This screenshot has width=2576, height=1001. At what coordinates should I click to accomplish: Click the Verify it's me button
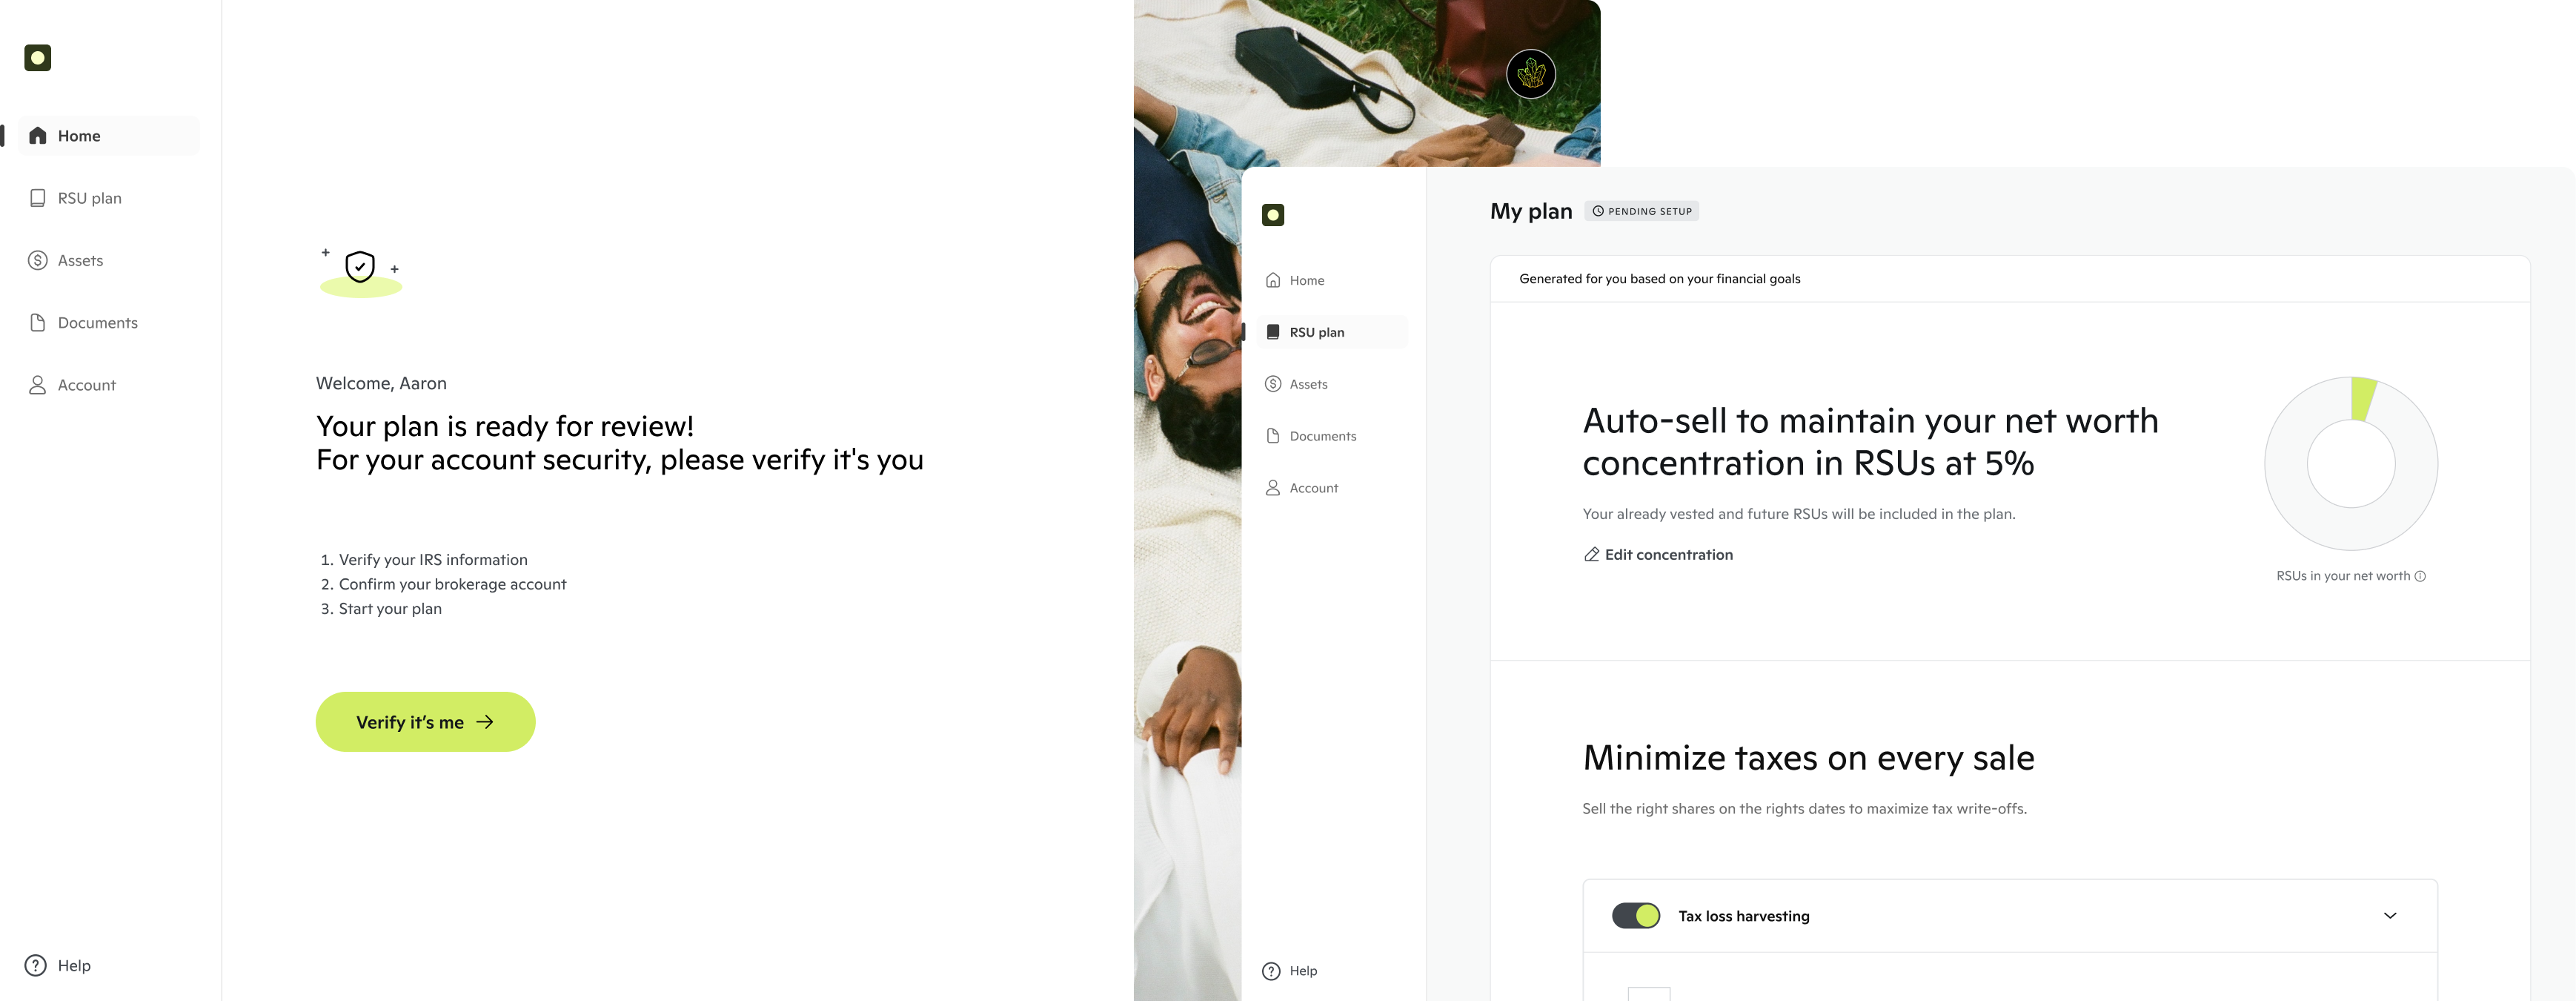tap(425, 721)
